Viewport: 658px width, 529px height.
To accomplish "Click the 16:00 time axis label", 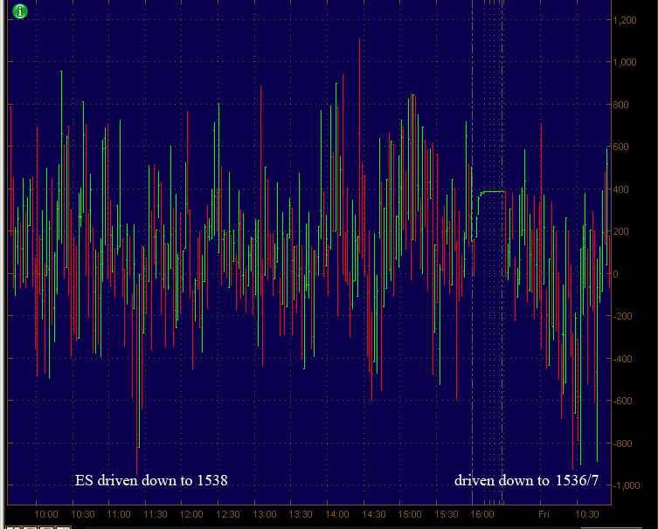I will [x=482, y=514].
